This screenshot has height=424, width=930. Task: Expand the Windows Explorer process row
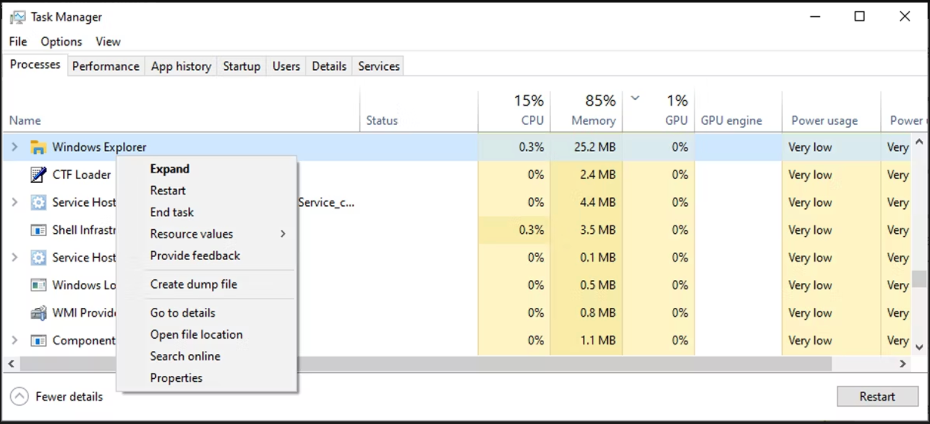pyautogui.click(x=15, y=147)
